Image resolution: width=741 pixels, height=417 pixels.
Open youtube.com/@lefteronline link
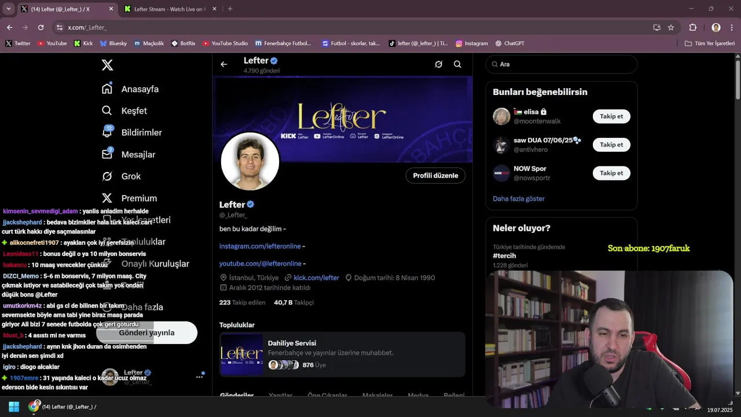pyautogui.click(x=260, y=264)
